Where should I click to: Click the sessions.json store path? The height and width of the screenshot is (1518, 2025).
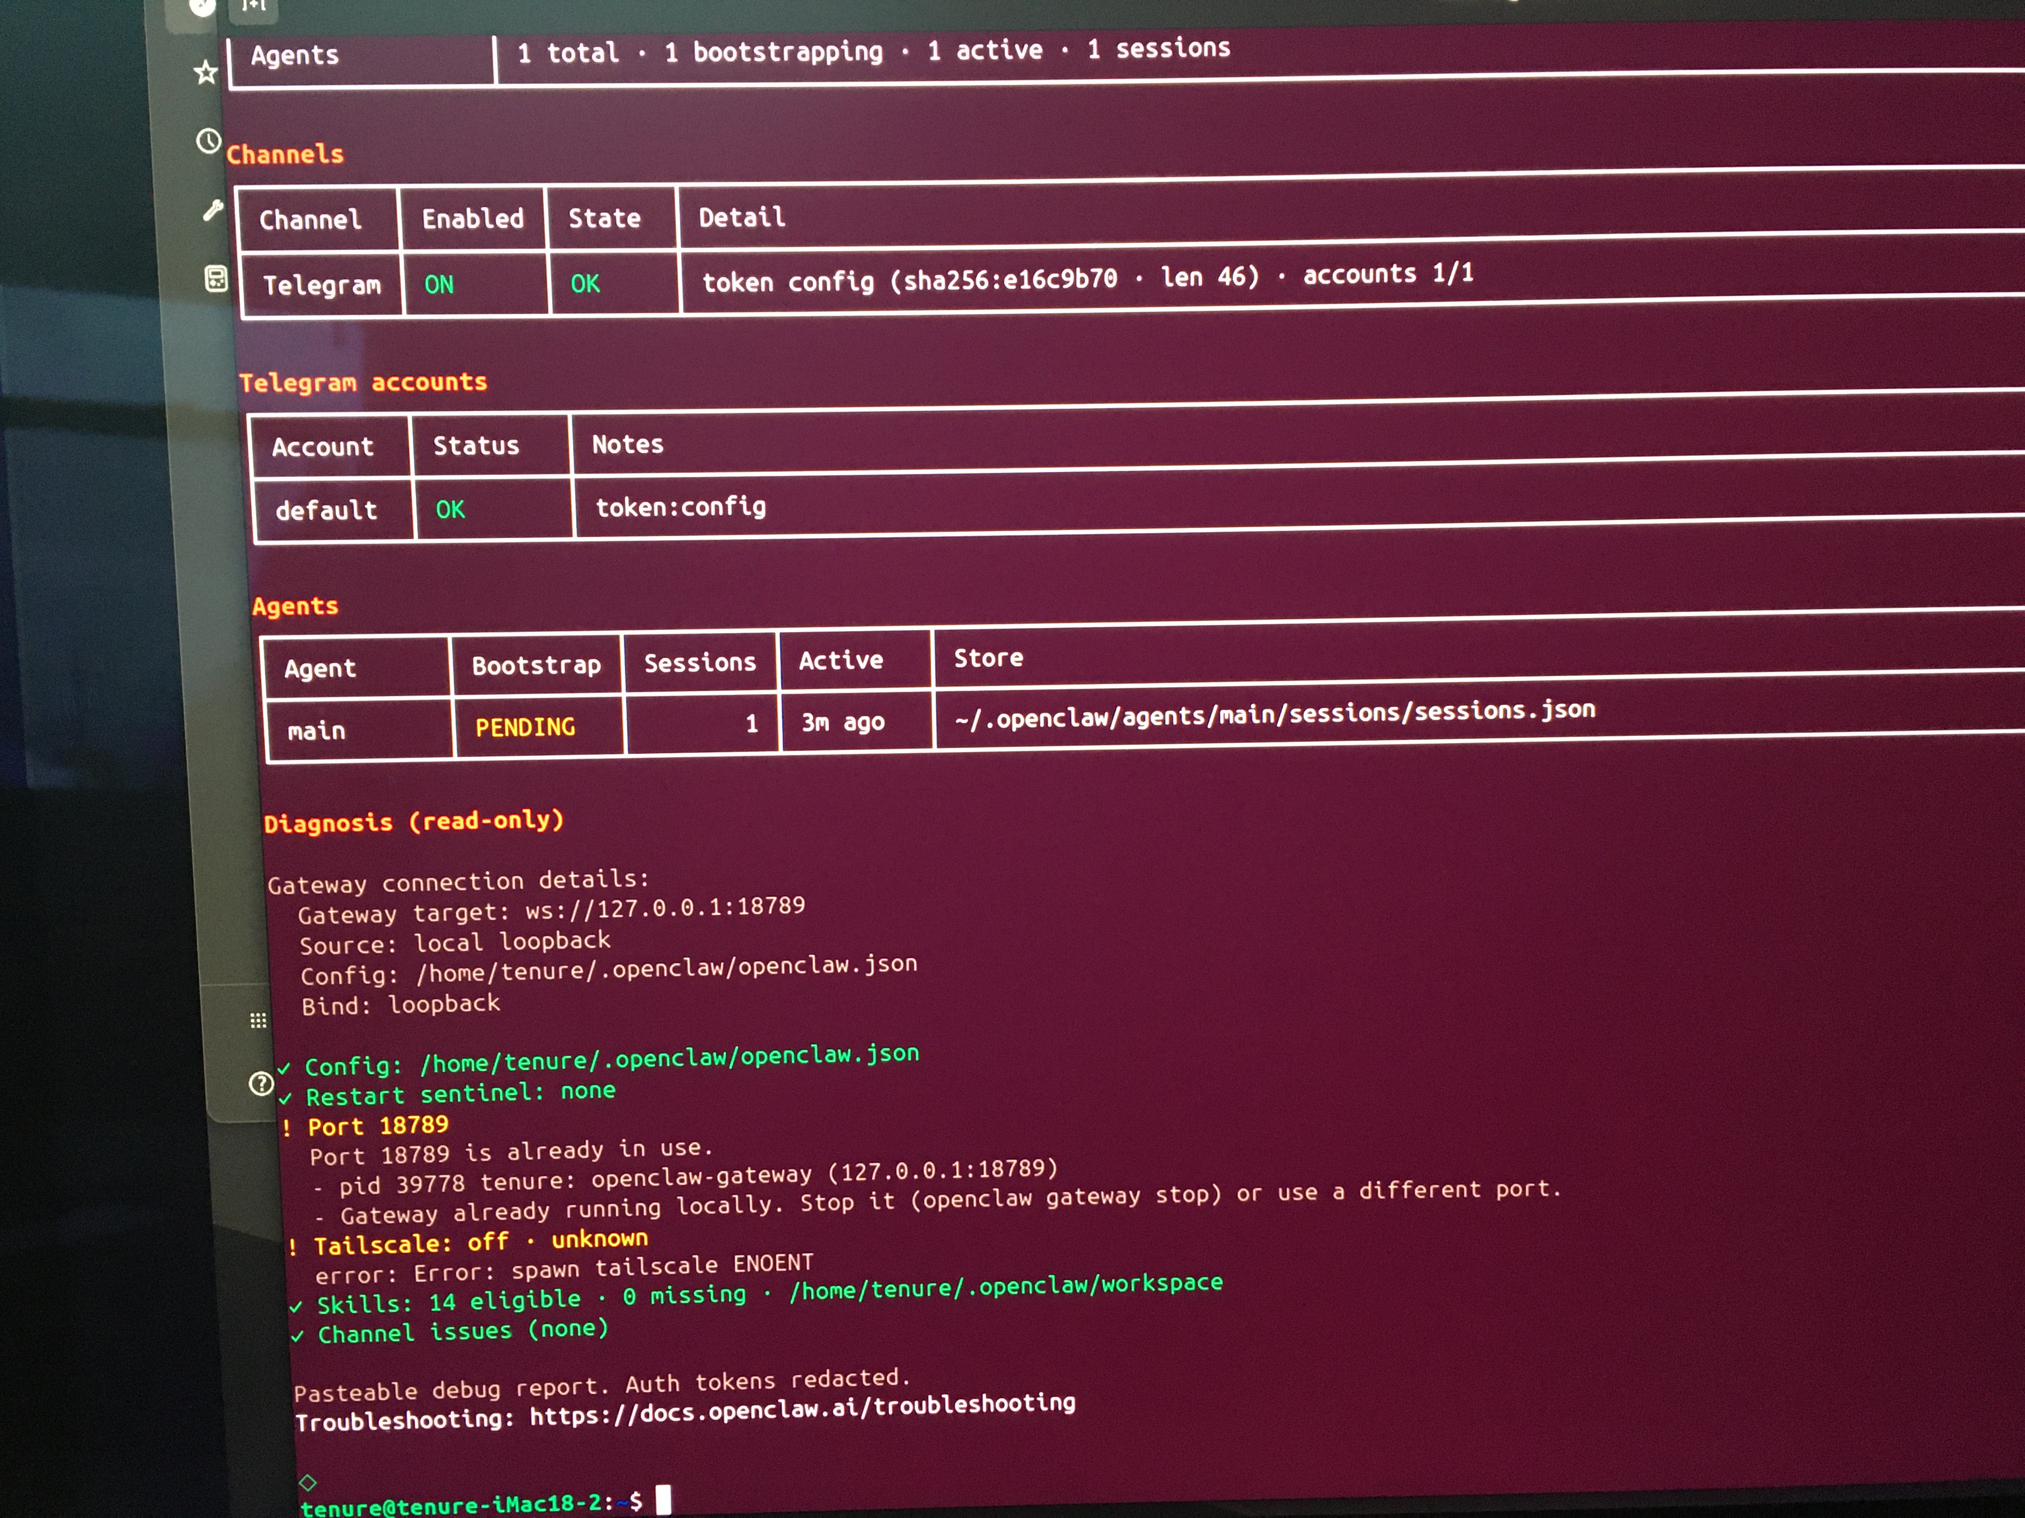pos(1274,714)
